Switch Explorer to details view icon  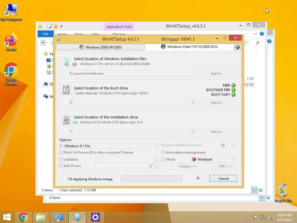(254, 190)
